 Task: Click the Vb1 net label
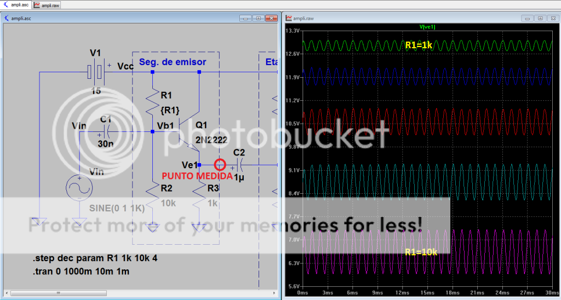click(165, 126)
